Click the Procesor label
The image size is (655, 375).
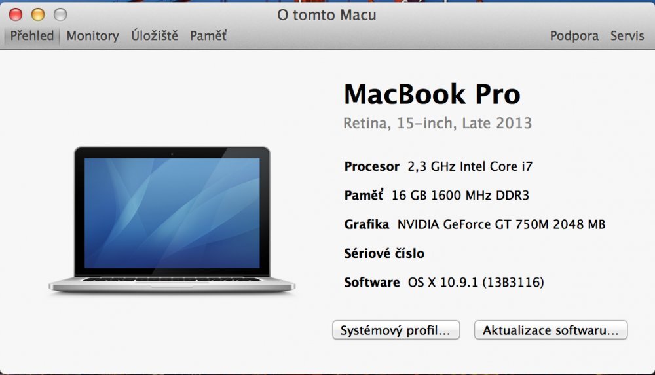[x=372, y=167]
